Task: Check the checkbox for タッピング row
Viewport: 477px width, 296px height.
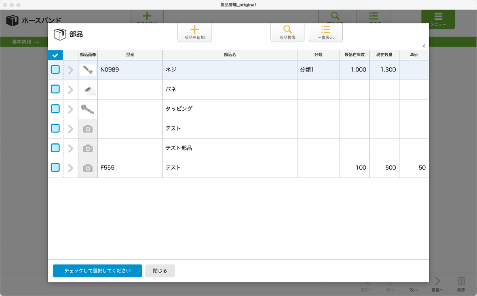Action: [55, 109]
